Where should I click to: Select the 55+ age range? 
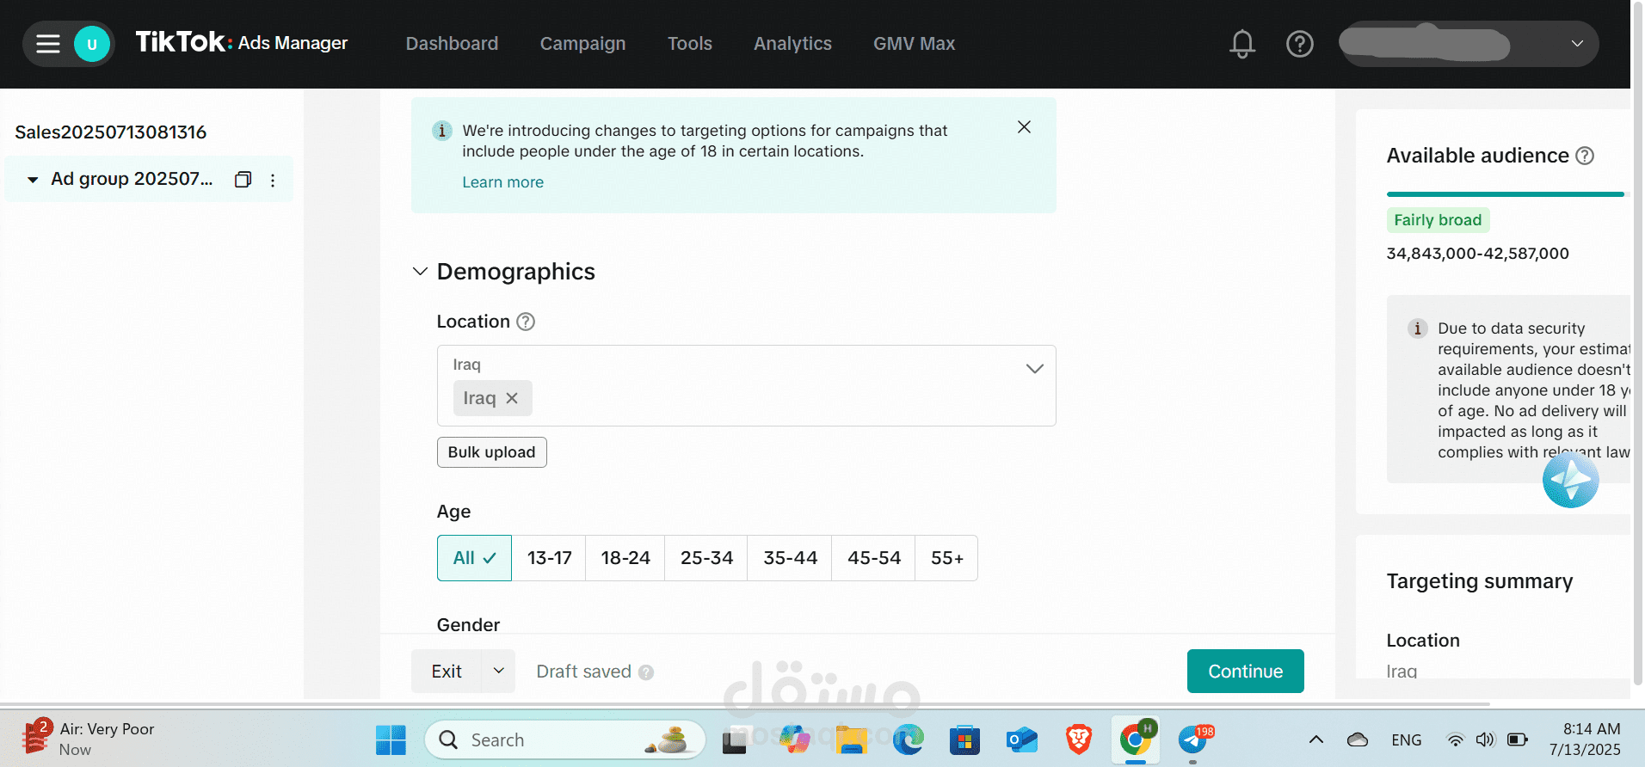(946, 558)
